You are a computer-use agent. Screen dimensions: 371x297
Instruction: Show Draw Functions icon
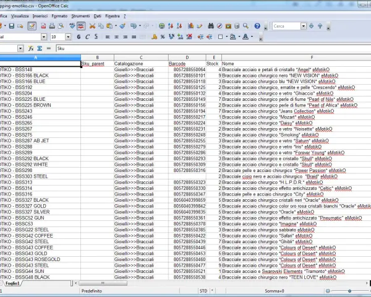200,26
